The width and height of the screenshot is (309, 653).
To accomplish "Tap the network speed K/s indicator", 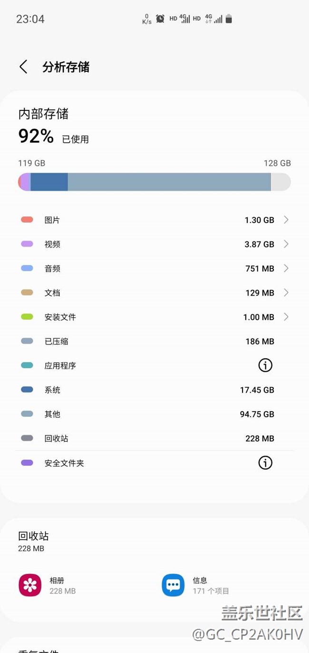I will click(147, 19).
